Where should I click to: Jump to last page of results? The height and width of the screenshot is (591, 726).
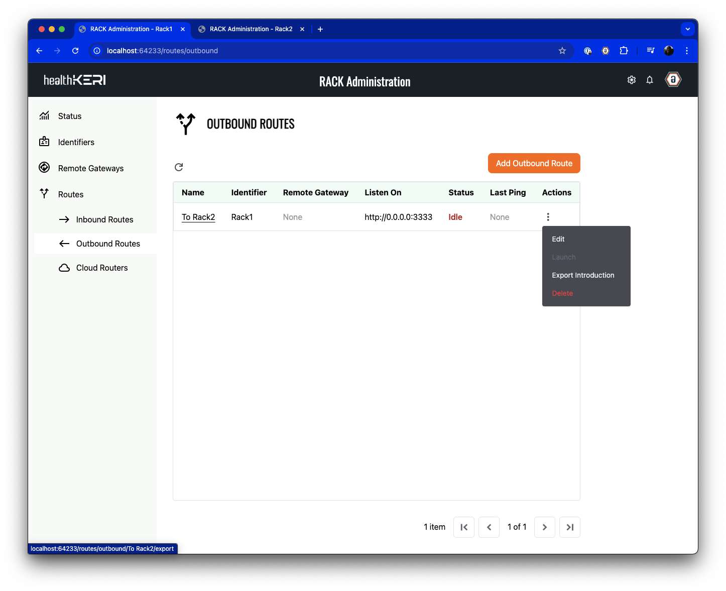pos(570,527)
